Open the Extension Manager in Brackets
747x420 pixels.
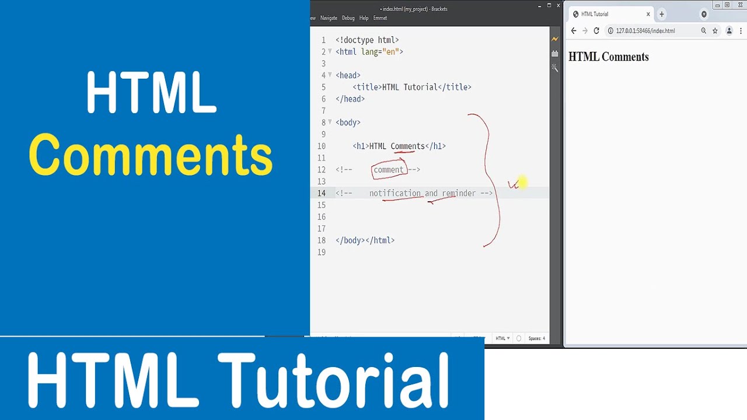point(554,53)
